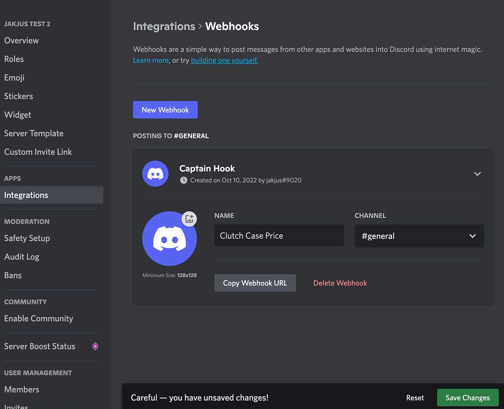The width and height of the screenshot is (504, 409).
Task: Click the Created on Oct 10, 2022 text
Action: point(246,180)
